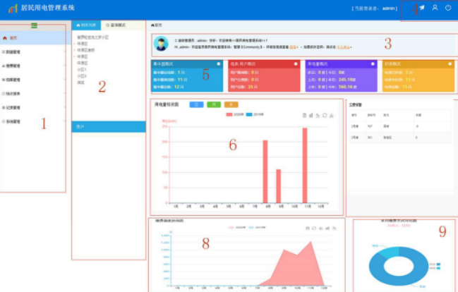This screenshot has height=292, width=458.
Task: Click the bar-chart logo beside the system title
Action: click(x=13, y=8)
